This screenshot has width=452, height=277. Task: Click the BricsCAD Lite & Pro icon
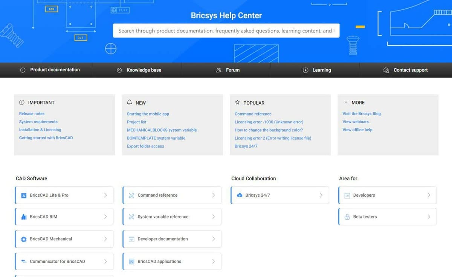(x=24, y=195)
